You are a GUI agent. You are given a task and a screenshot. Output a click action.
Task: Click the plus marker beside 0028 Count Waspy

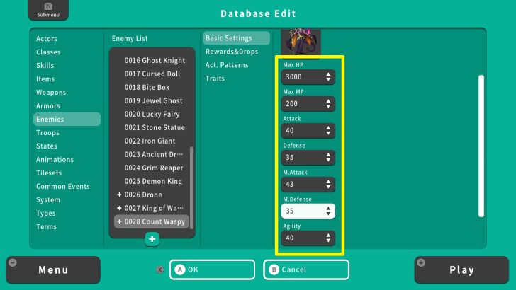tap(119, 221)
